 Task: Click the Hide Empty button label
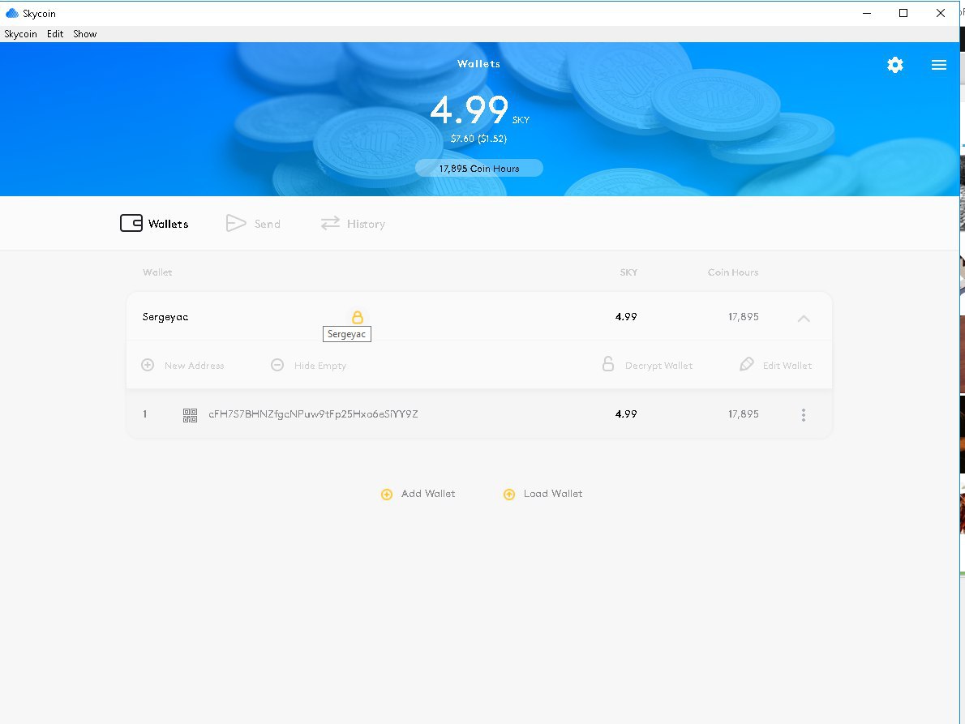[x=320, y=366]
